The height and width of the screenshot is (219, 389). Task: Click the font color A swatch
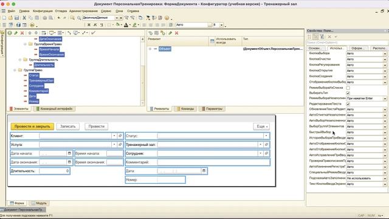126,25
